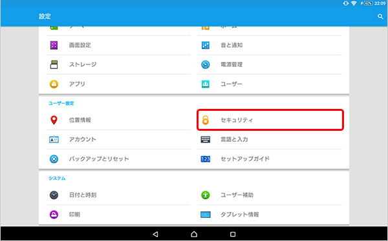The width and height of the screenshot is (388, 241).
Task: Tap the 言語と入力 keyboard icon
Action: click(206, 139)
